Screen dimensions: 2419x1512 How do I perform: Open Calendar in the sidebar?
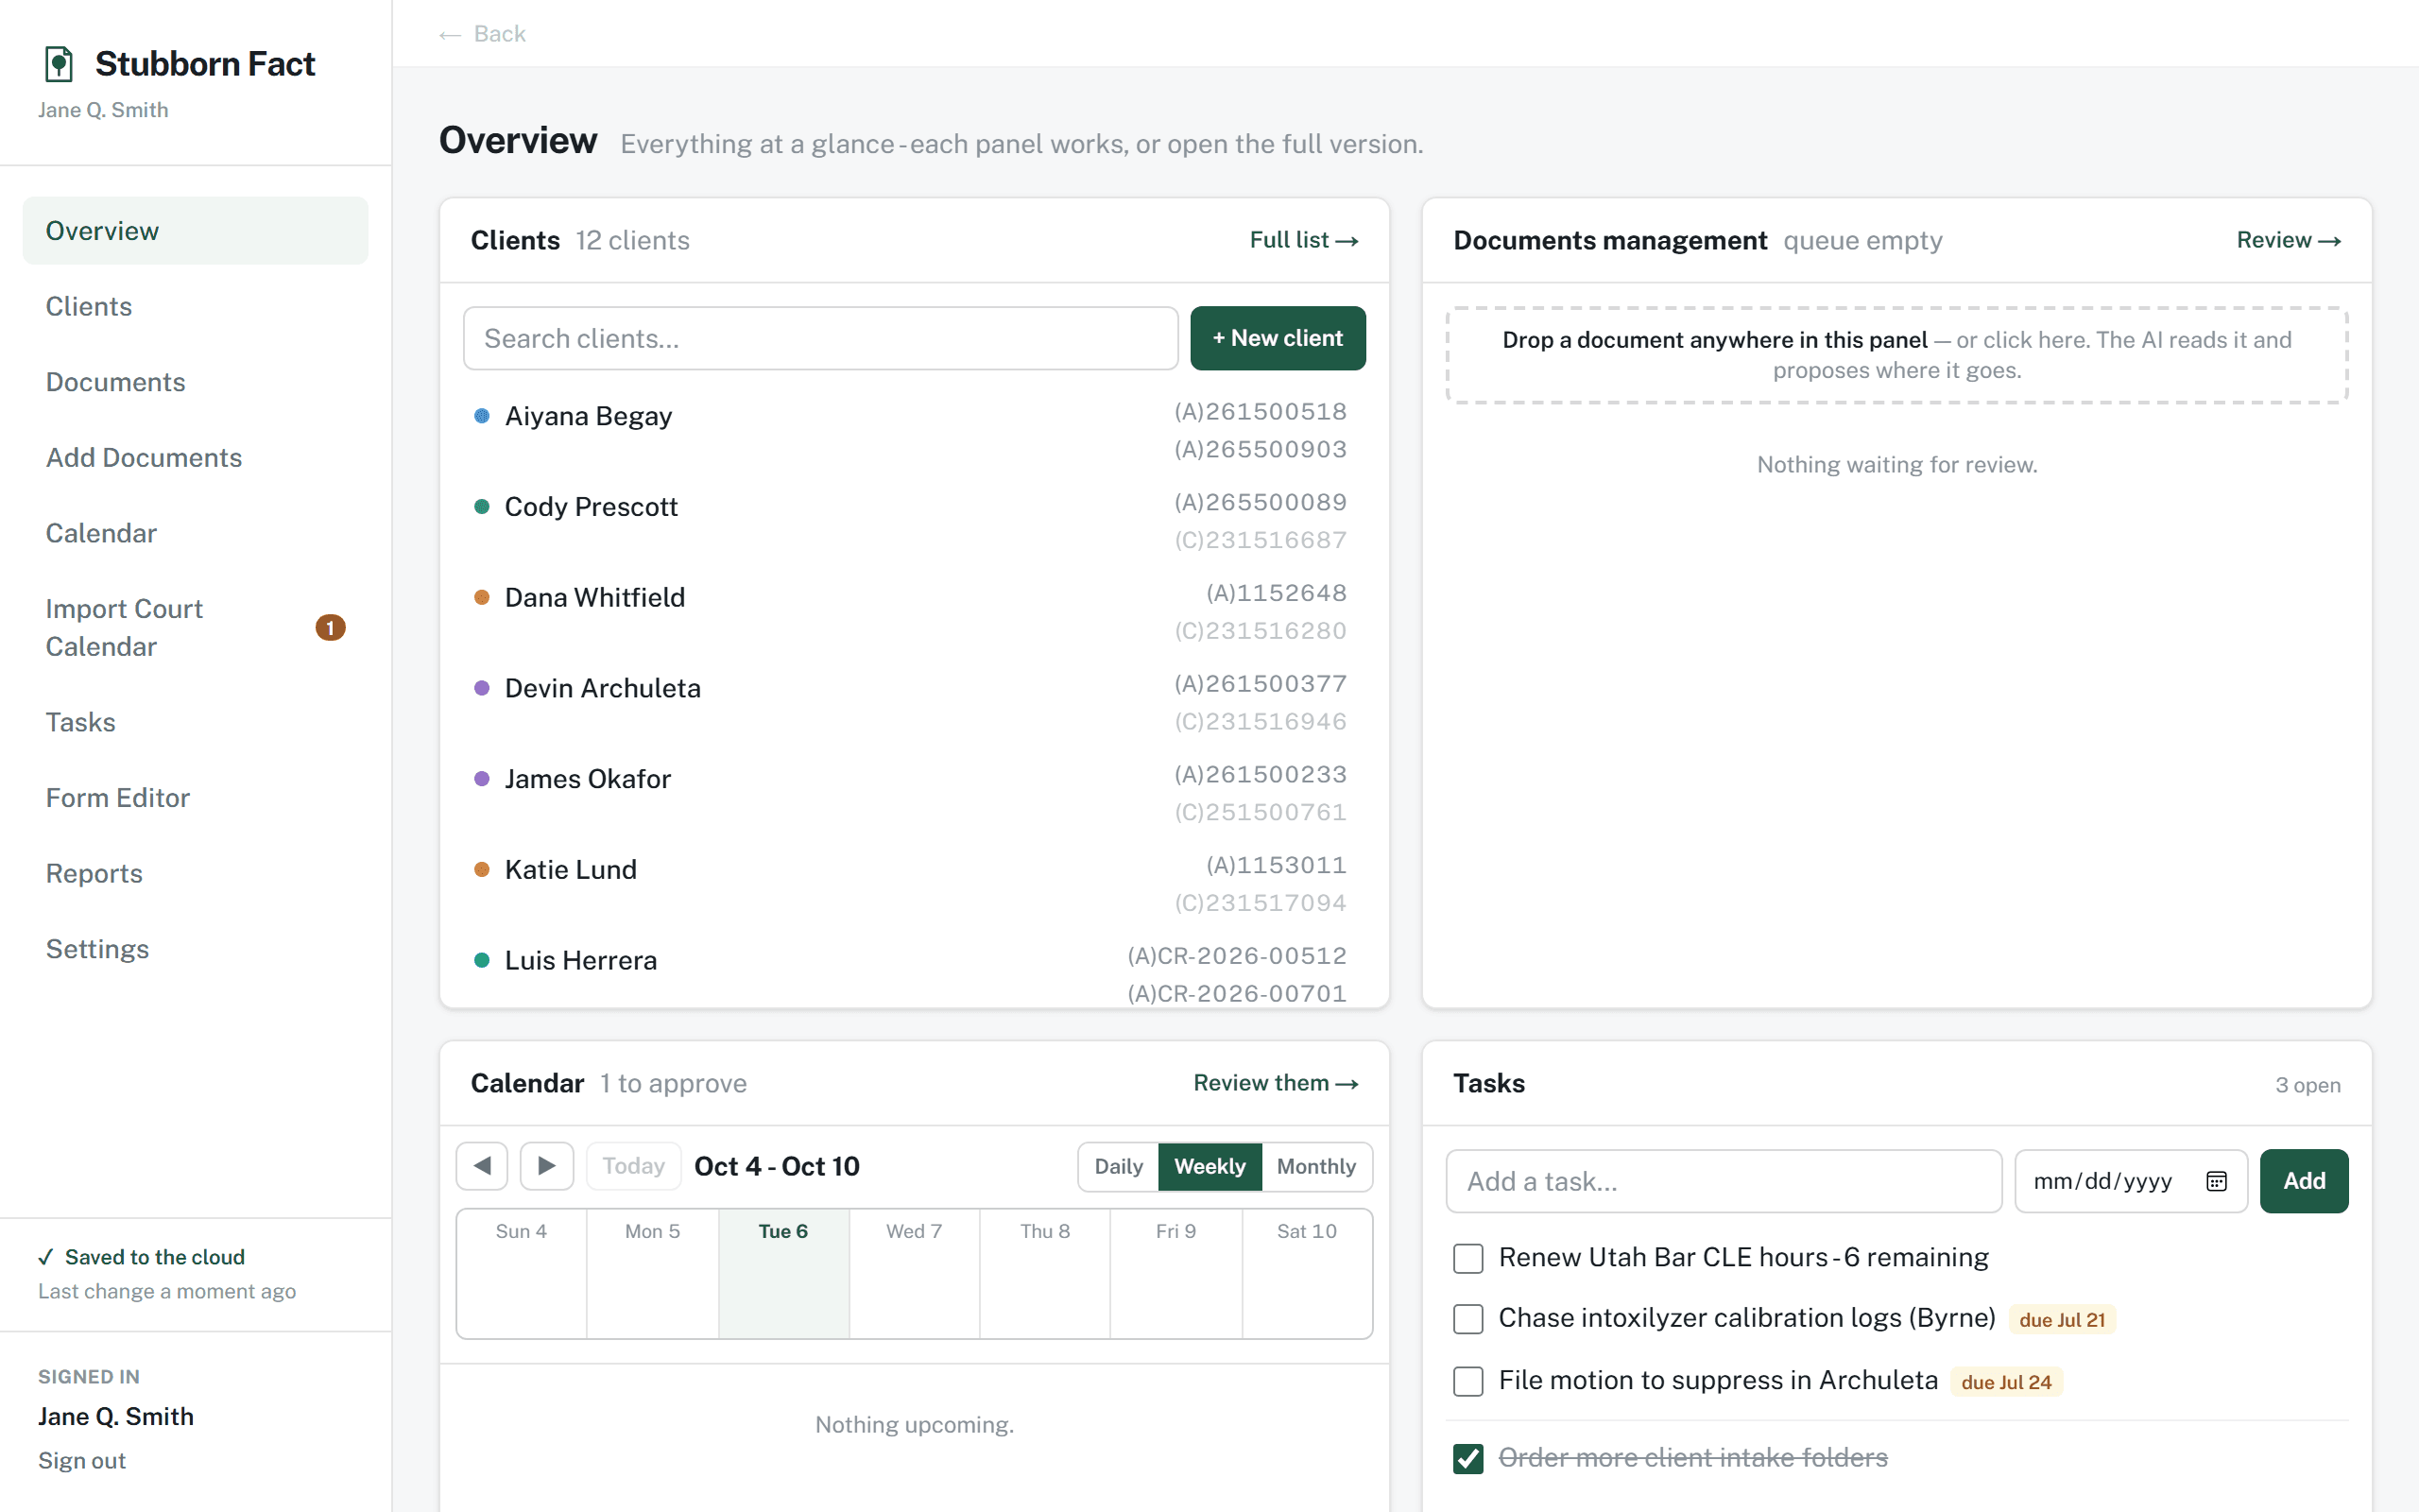(x=195, y=533)
